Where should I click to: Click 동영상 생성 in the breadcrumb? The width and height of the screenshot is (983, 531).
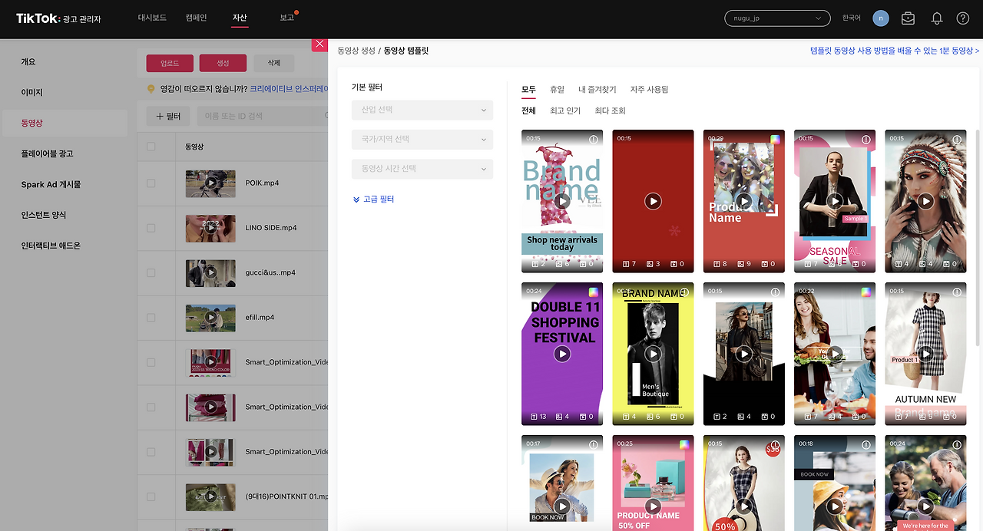pos(356,51)
